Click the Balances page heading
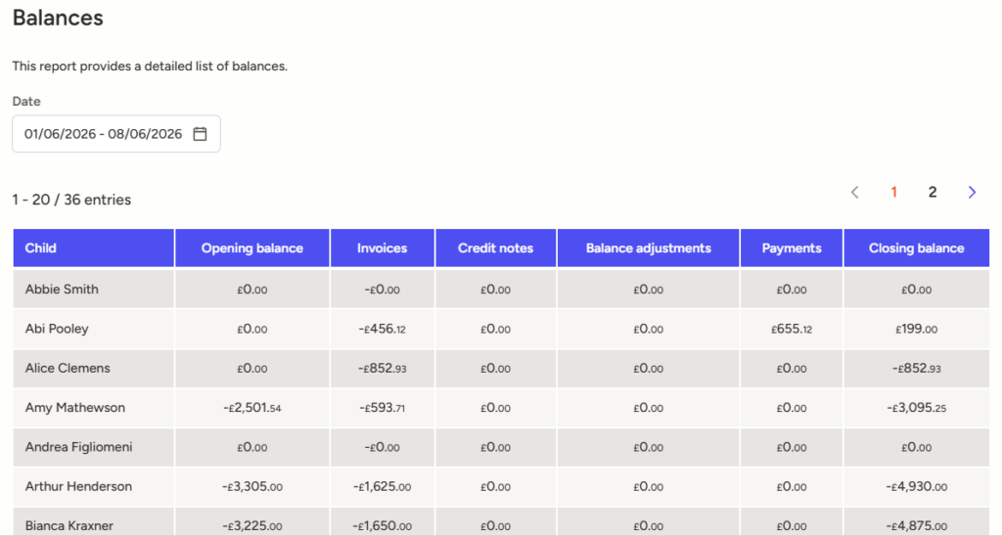Image resolution: width=1002 pixels, height=536 pixels. point(58,18)
